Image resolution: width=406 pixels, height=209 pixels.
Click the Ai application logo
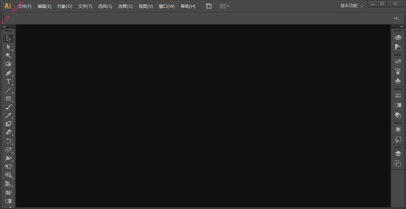(8, 6)
